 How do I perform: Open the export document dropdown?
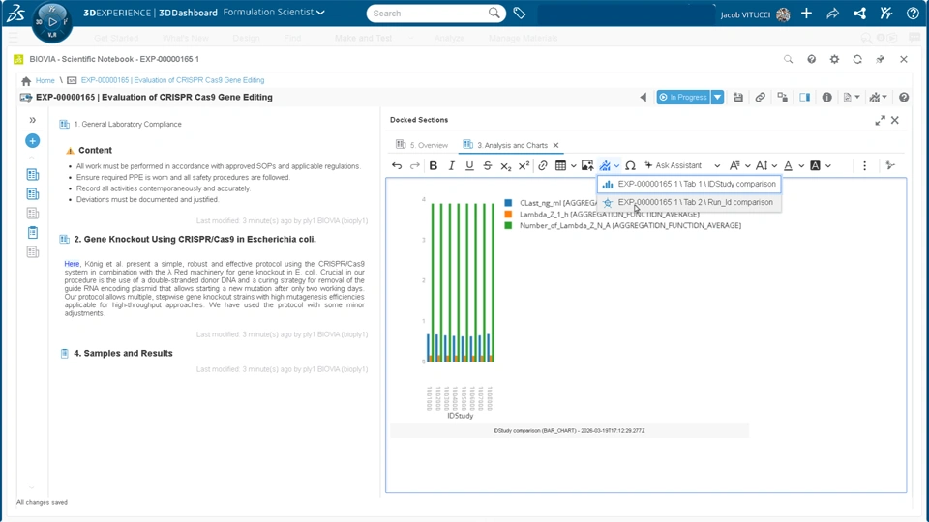[852, 97]
